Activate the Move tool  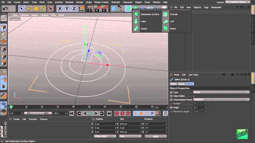29,8
